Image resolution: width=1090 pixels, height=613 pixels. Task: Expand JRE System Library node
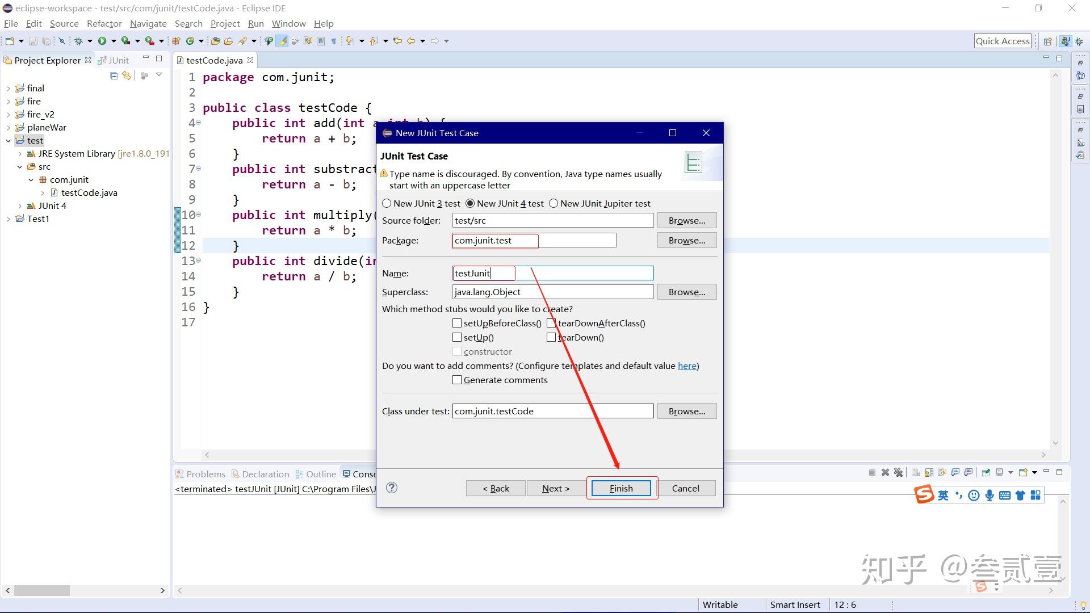[x=20, y=153]
